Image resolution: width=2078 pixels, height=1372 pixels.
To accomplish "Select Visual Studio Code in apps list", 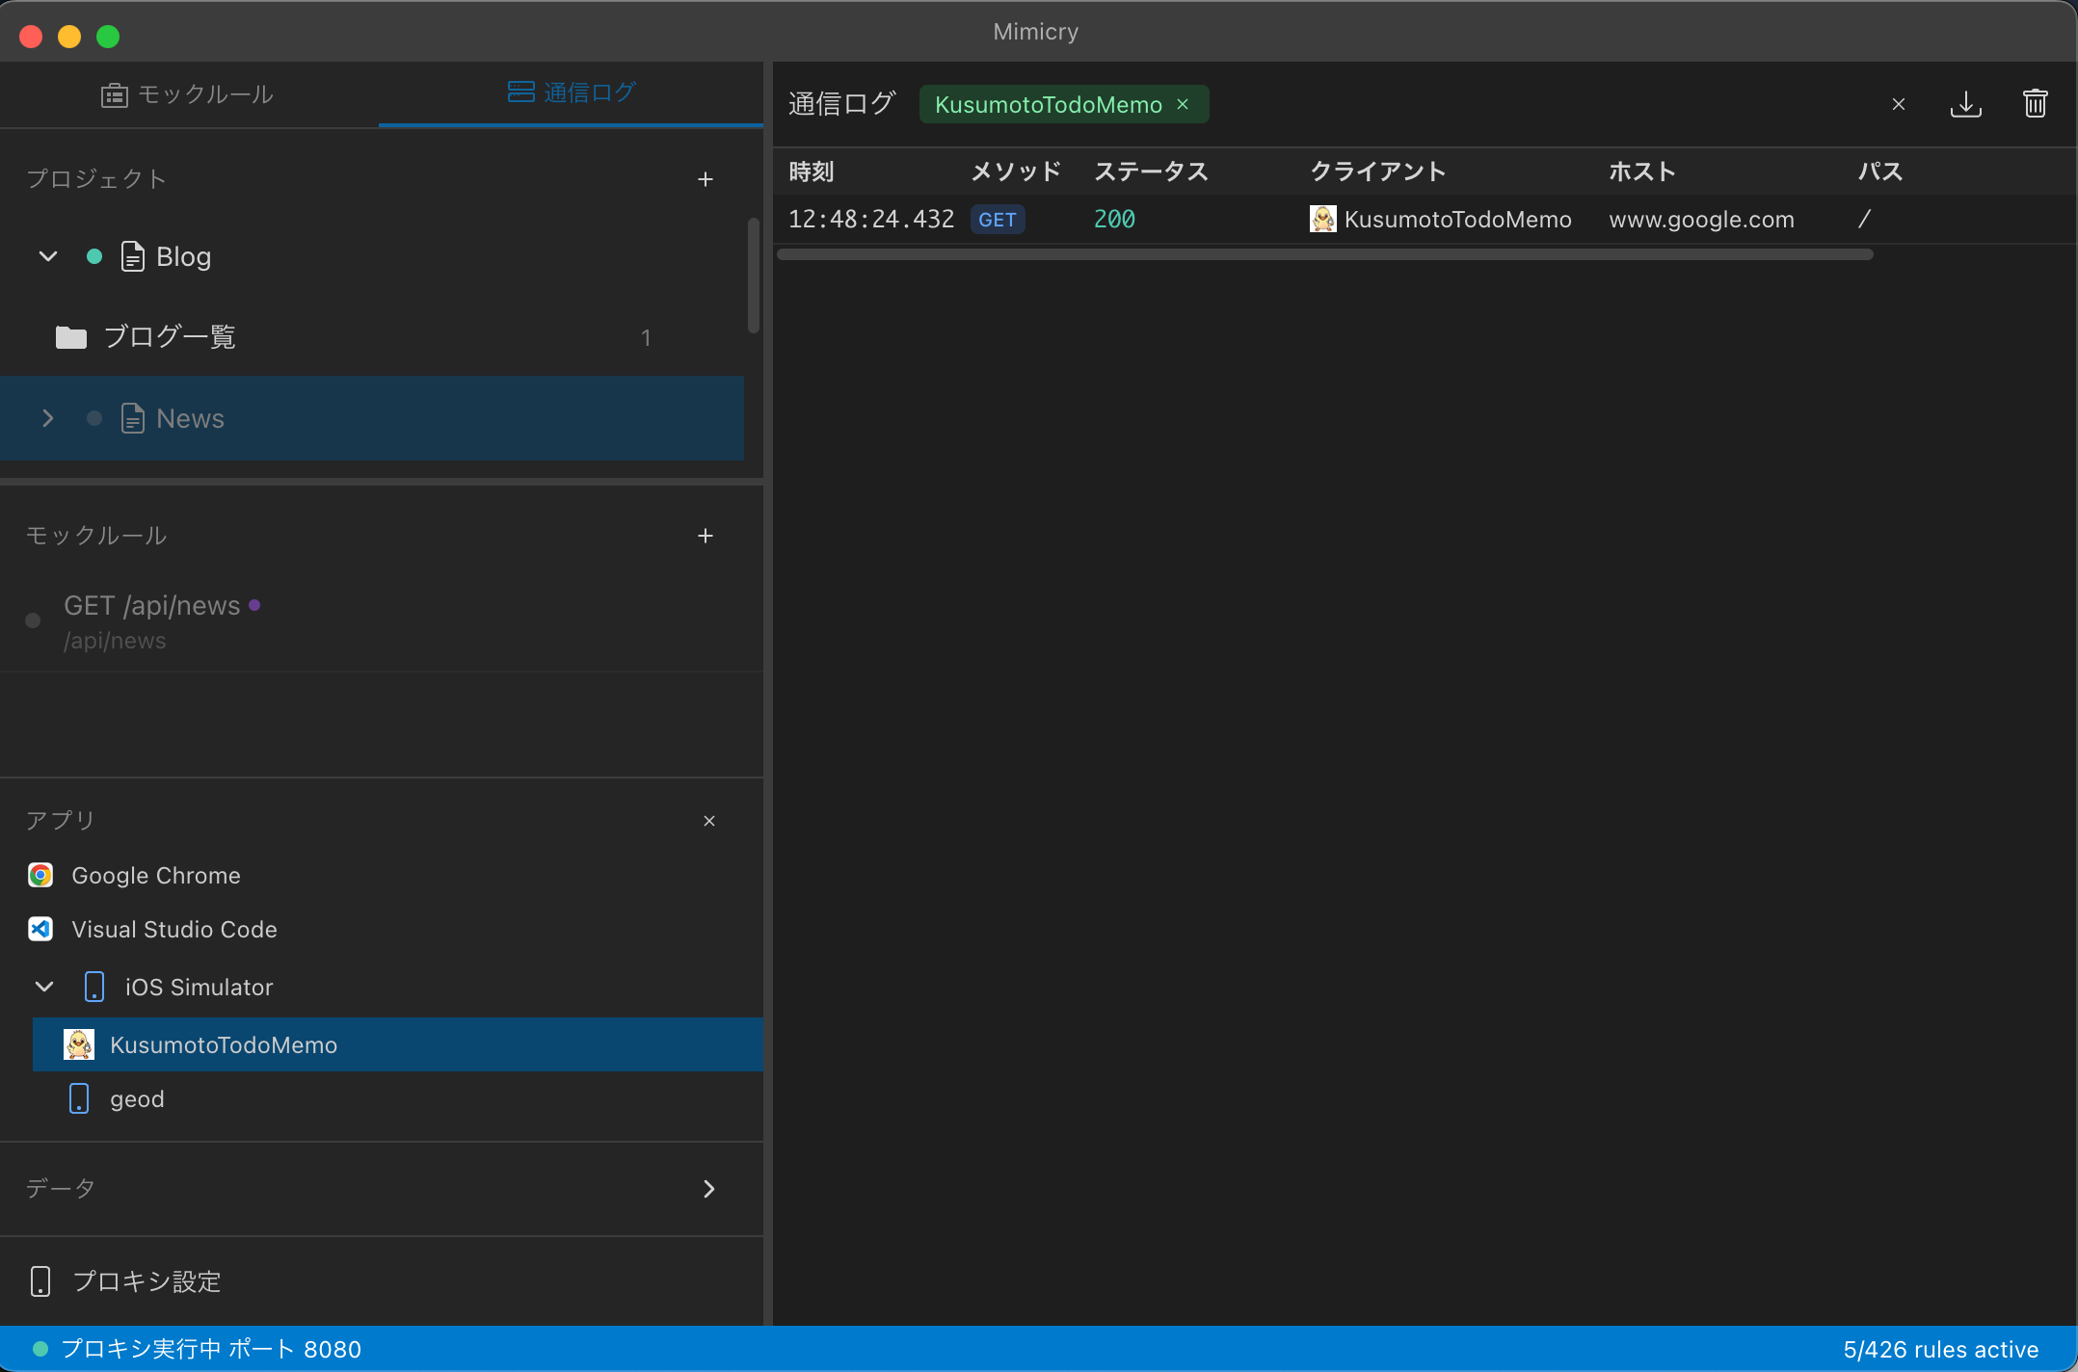I will 382,929.
